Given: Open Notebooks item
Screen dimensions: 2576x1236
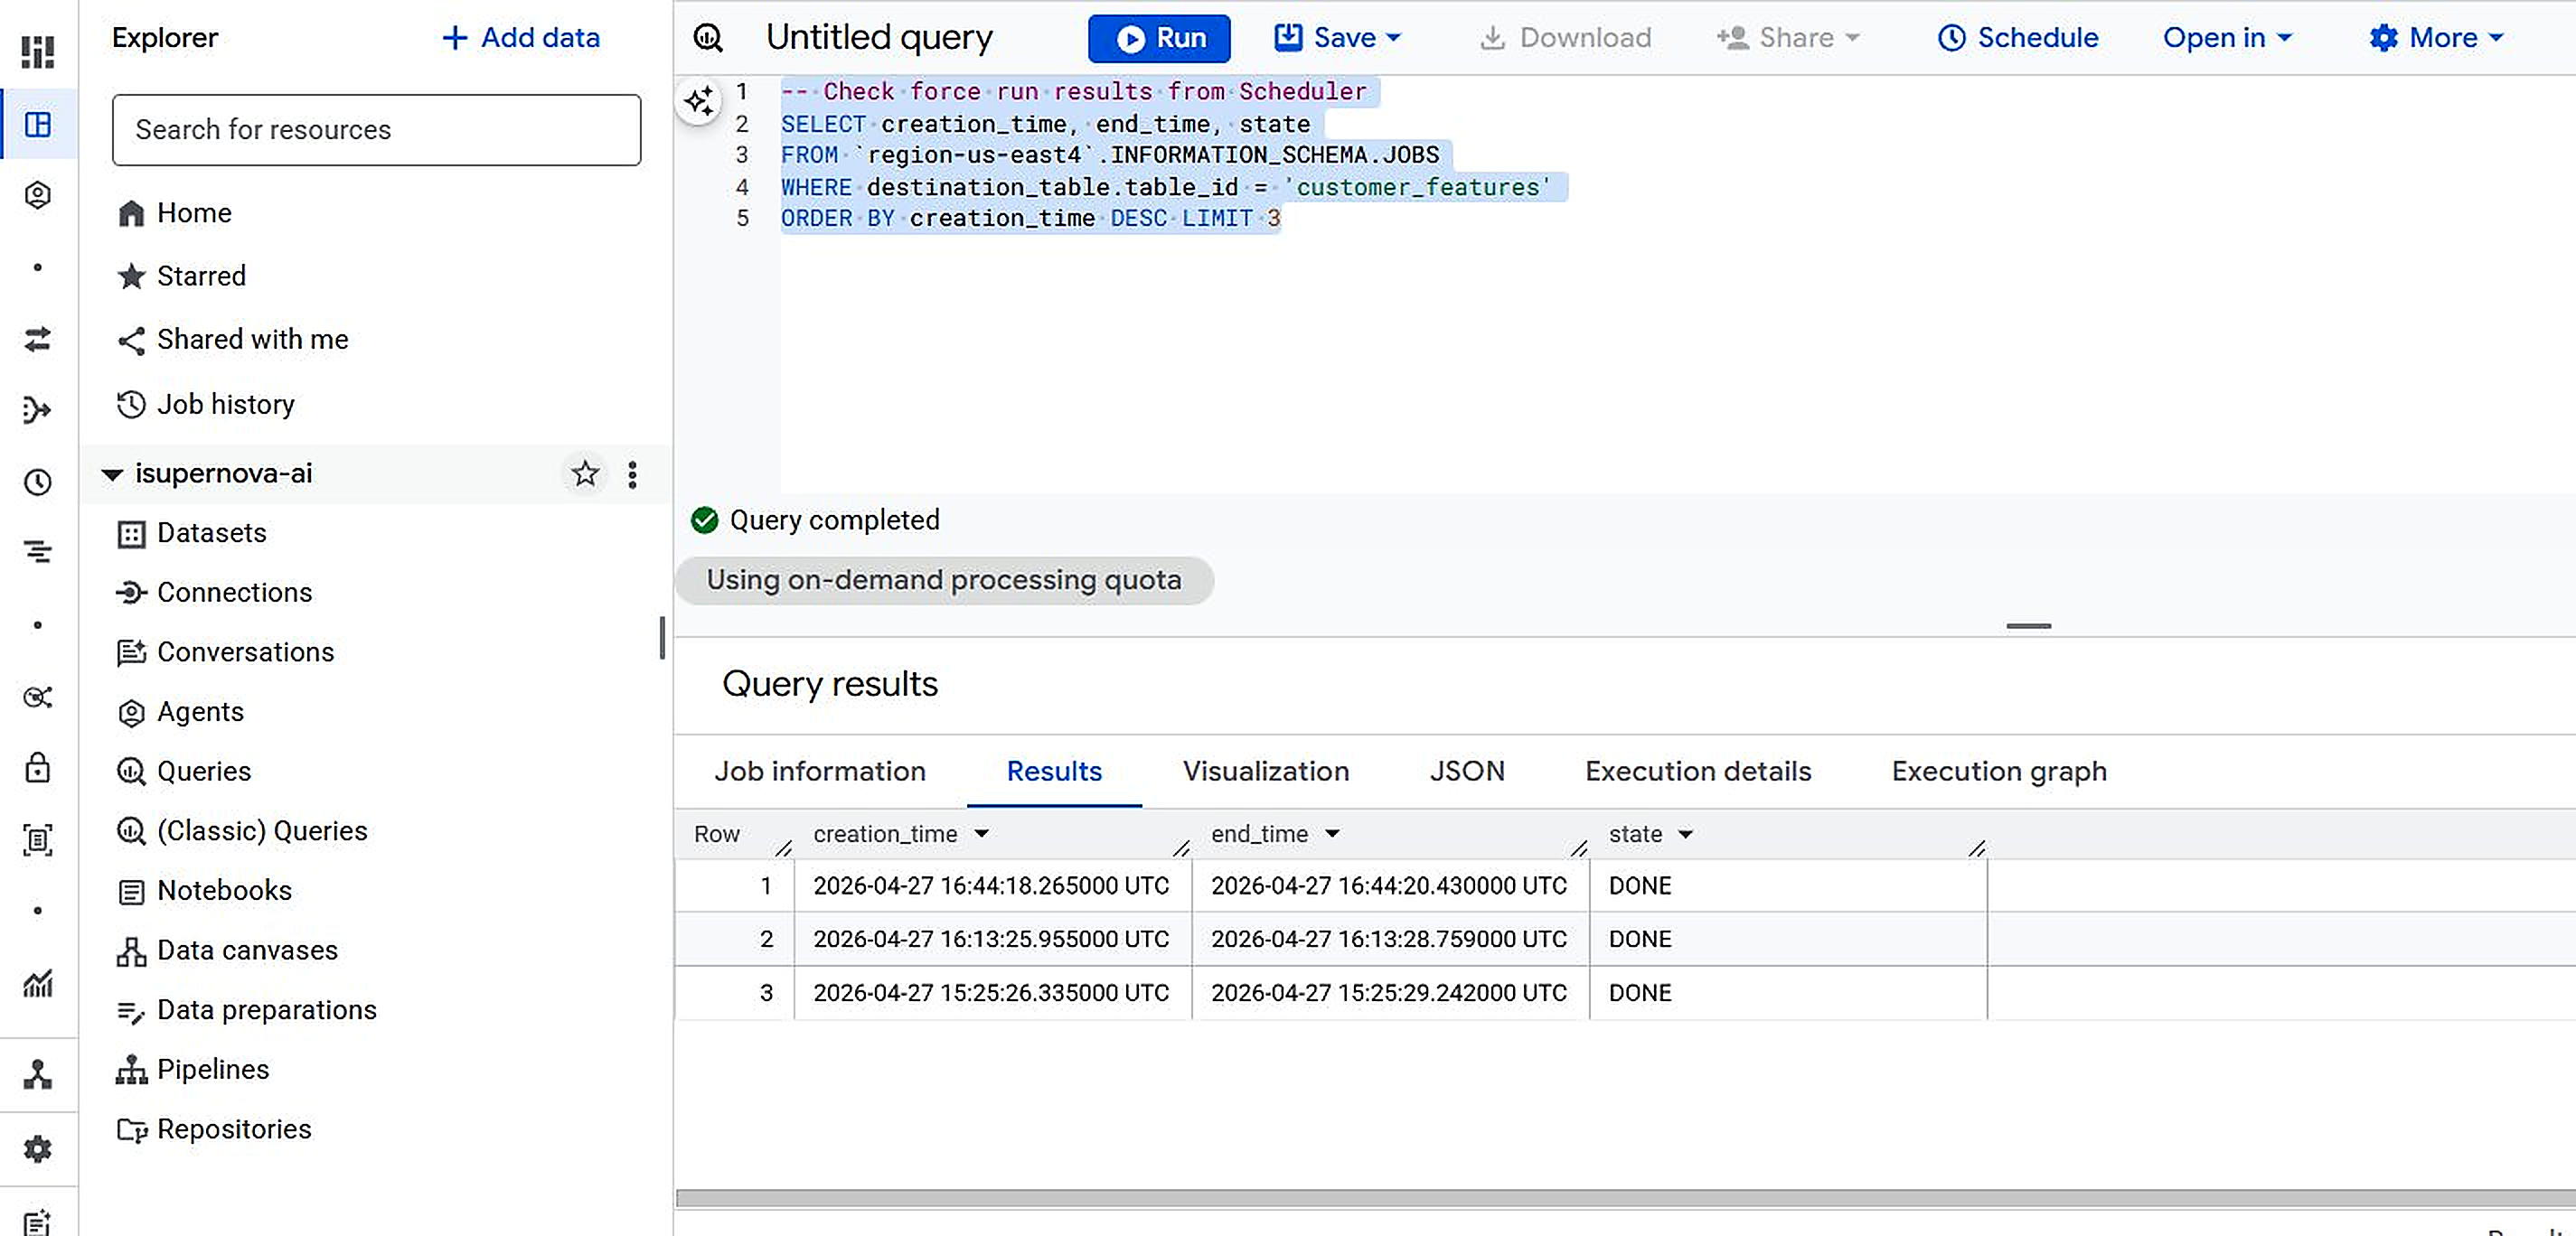Looking at the screenshot, I should click(204, 891).
